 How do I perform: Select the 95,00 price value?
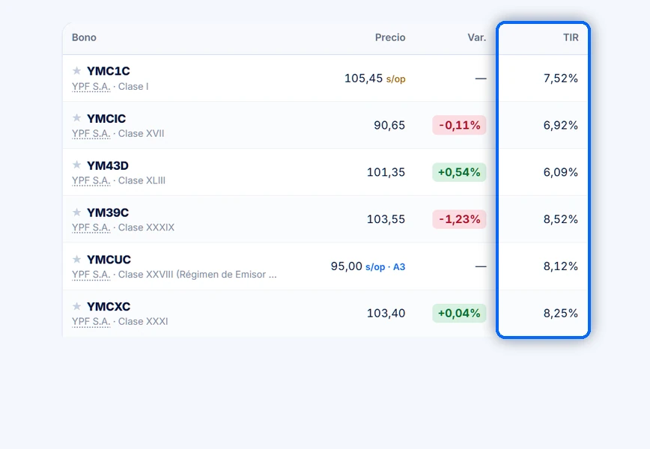[x=347, y=266]
